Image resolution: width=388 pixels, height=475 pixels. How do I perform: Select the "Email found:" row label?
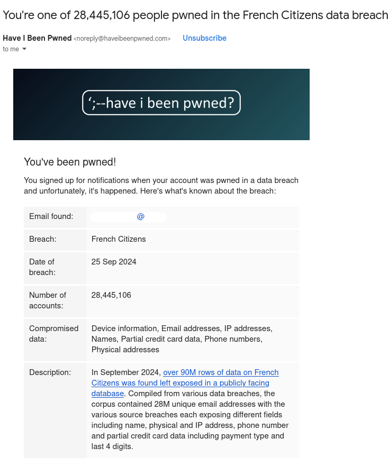51,216
